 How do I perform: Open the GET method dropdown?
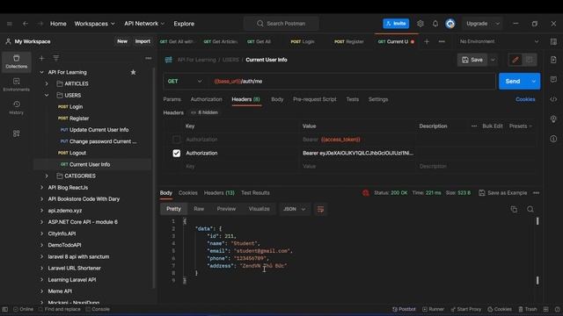[185, 82]
